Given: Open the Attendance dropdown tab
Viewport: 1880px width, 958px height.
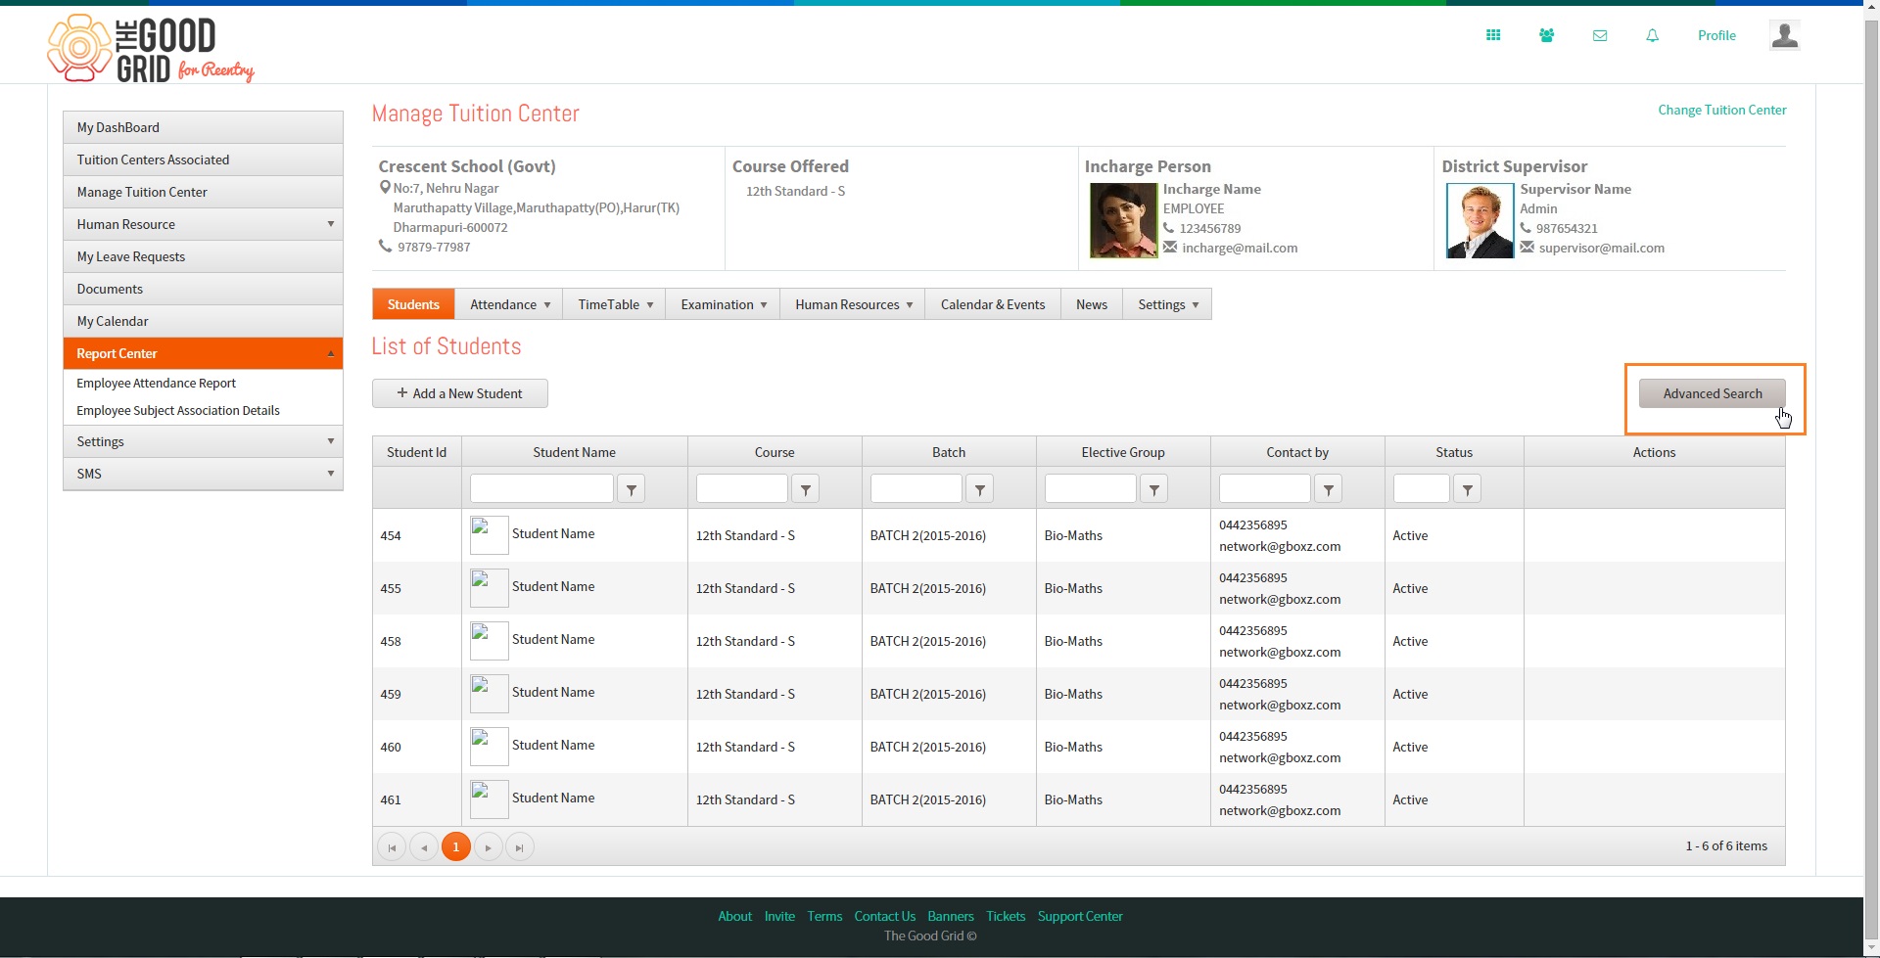Looking at the screenshot, I should coord(509,304).
